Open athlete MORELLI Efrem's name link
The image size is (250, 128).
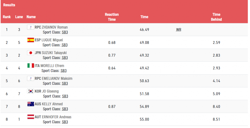pos(52,66)
